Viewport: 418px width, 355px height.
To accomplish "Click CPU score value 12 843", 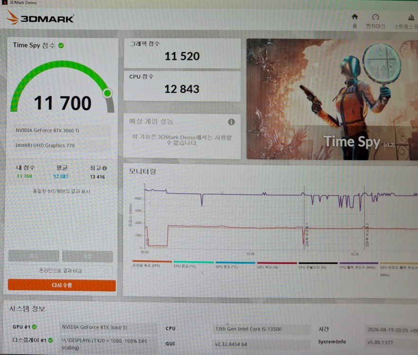I will [x=182, y=89].
